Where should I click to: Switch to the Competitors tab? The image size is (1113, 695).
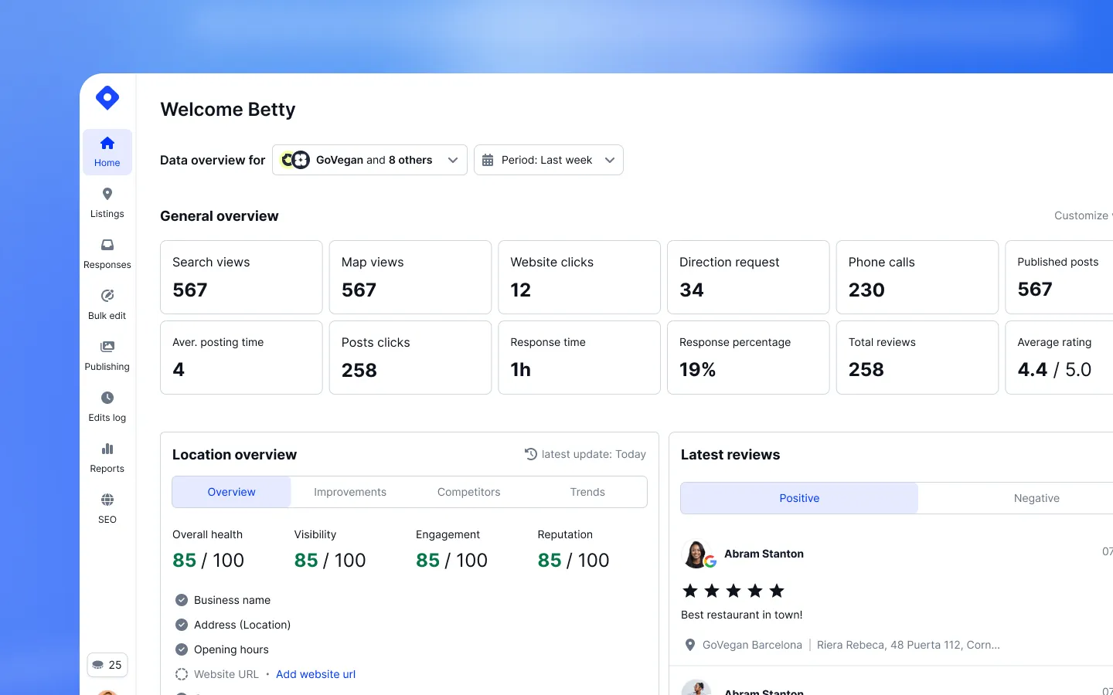pyautogui.click(x=468, y=492)
